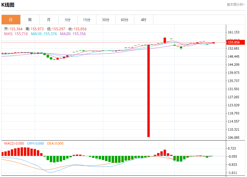Click the tall red candlestick spike
Screen dimensions: 247x177
148,91
